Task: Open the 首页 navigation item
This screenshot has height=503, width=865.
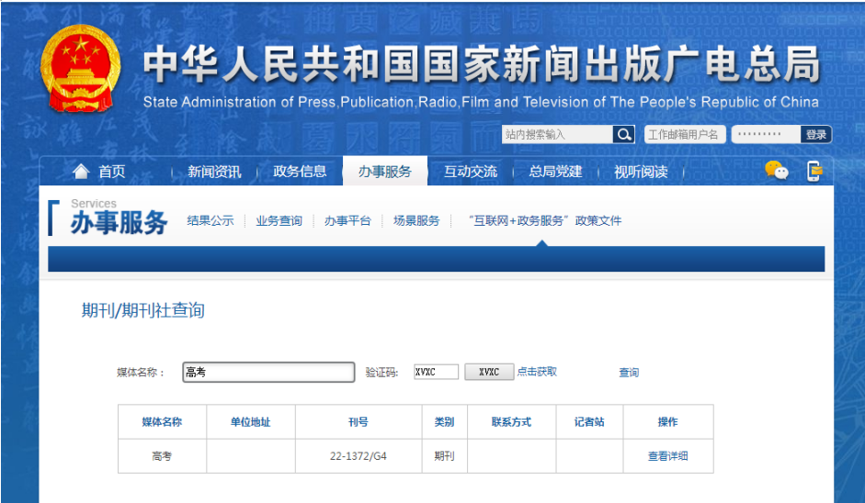Action: [x=112, y=172]
